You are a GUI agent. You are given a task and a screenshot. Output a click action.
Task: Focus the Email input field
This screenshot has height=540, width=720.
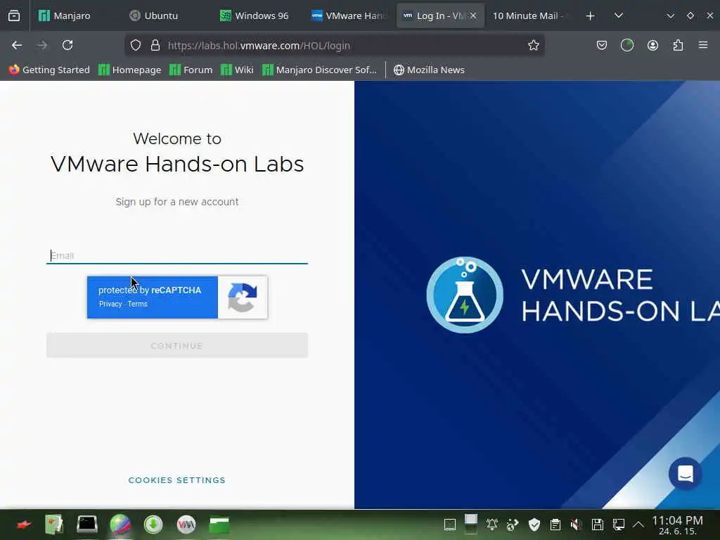(x=176, y=255)
